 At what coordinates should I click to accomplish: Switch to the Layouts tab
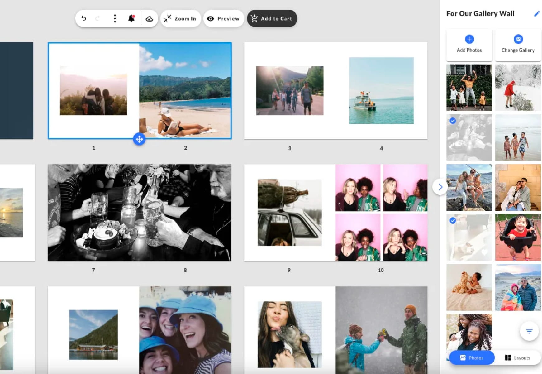(518, 358)
